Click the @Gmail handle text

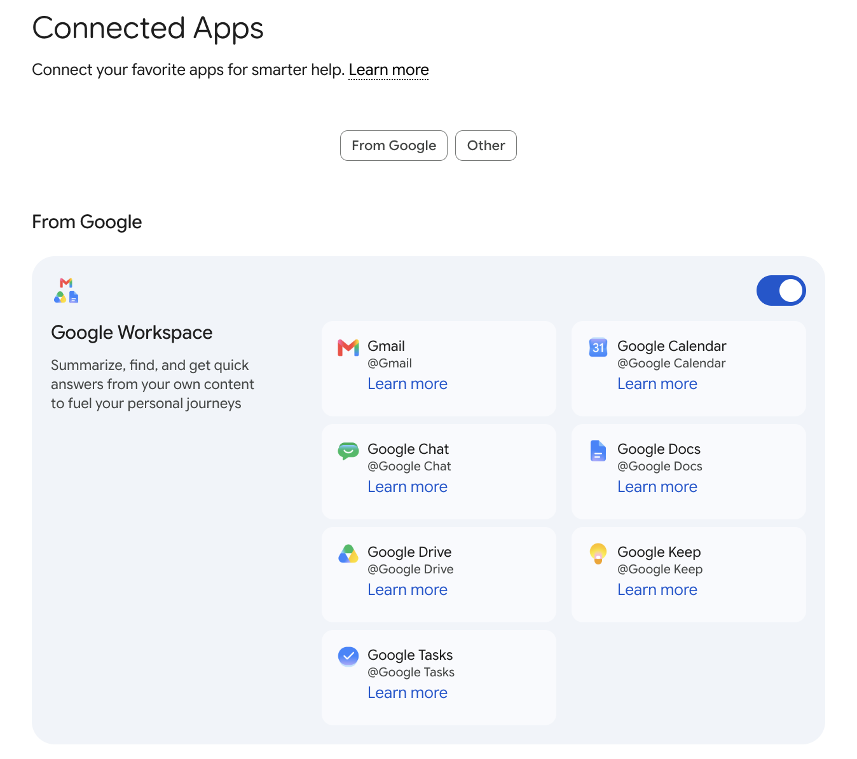point(390,363)
